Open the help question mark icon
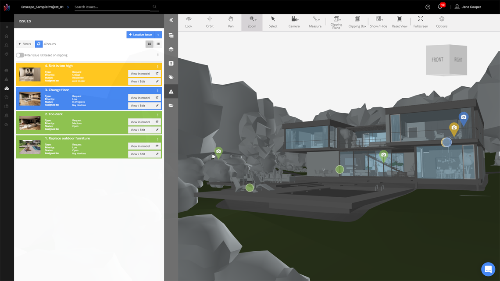This screenshot has width=500, height=281. [428, 7]
